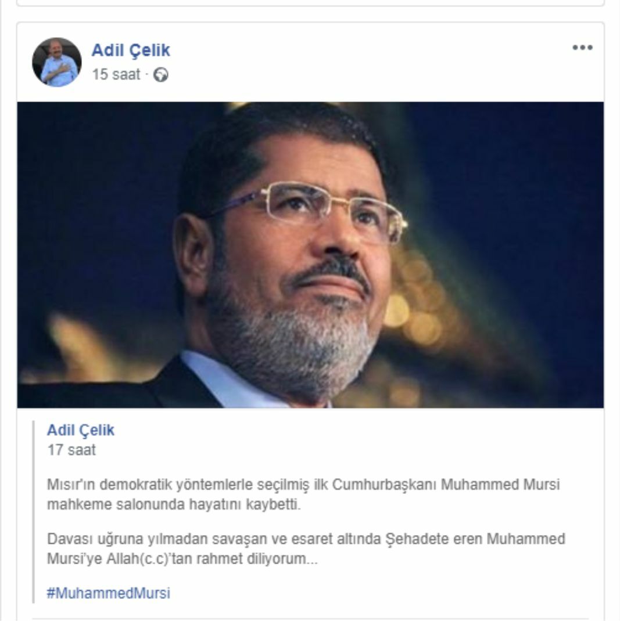Follow the #MuhammedMursi hashtag
Viewport: 620px width, 621px height.
click(109, 593)
